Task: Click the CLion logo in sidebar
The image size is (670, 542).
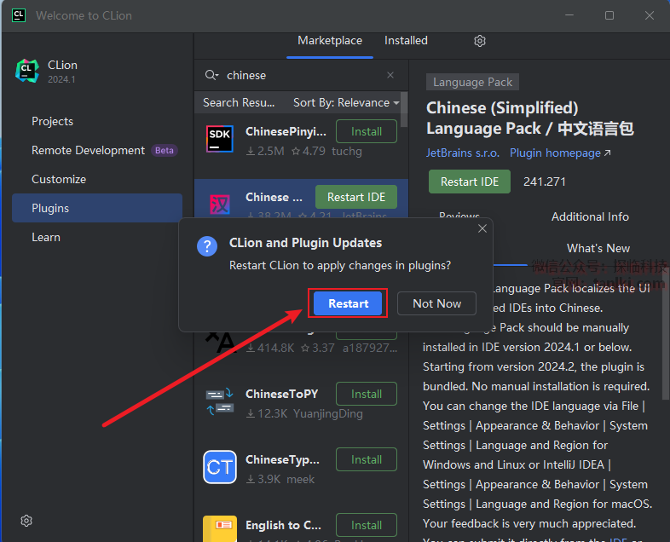Action: pyautogui.click(x=27, y=72)
